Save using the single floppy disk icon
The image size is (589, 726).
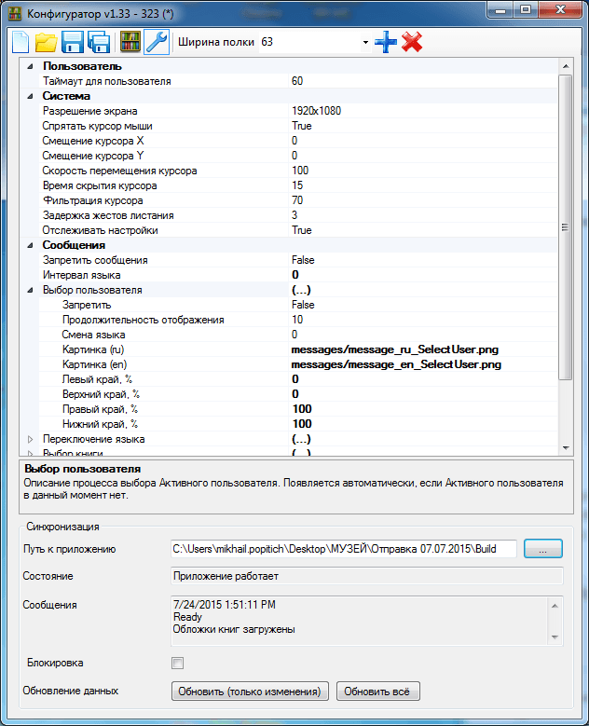pyautogui.click(x=73, y=42)
